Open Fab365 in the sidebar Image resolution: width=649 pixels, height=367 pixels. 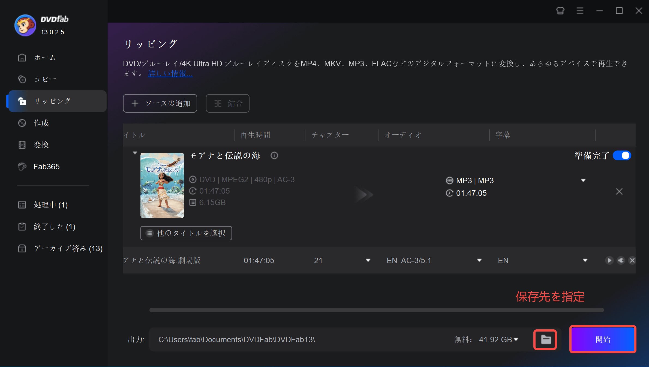57,167
